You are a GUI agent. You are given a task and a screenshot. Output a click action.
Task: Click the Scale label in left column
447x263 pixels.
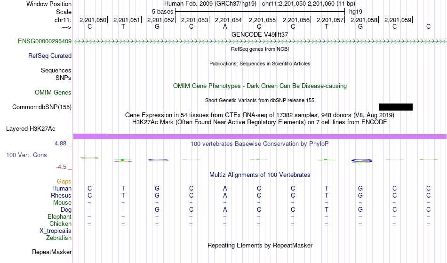(64, 12)
